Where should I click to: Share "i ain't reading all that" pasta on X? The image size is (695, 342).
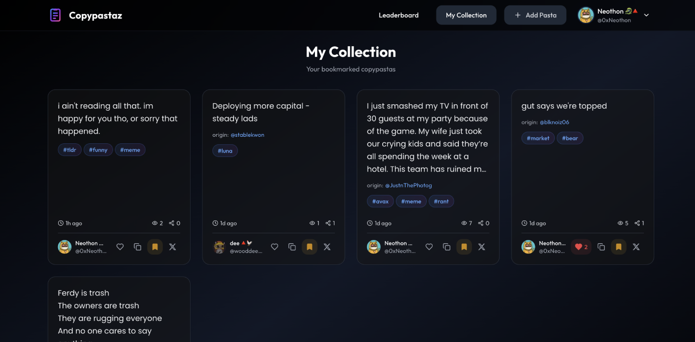coord(173,247)
